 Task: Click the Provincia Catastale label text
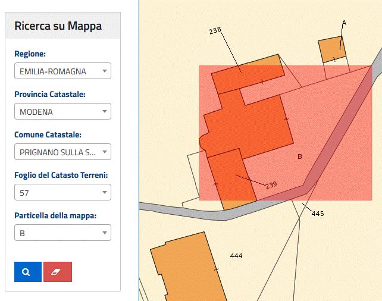pyautogui.click(x=49, y=94)
